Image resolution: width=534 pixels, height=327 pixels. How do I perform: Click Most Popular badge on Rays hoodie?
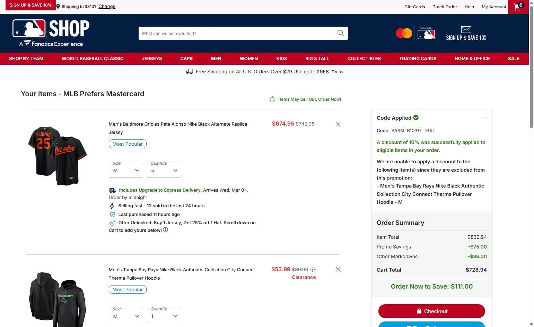pyautogui.click(x=128, y=289)
